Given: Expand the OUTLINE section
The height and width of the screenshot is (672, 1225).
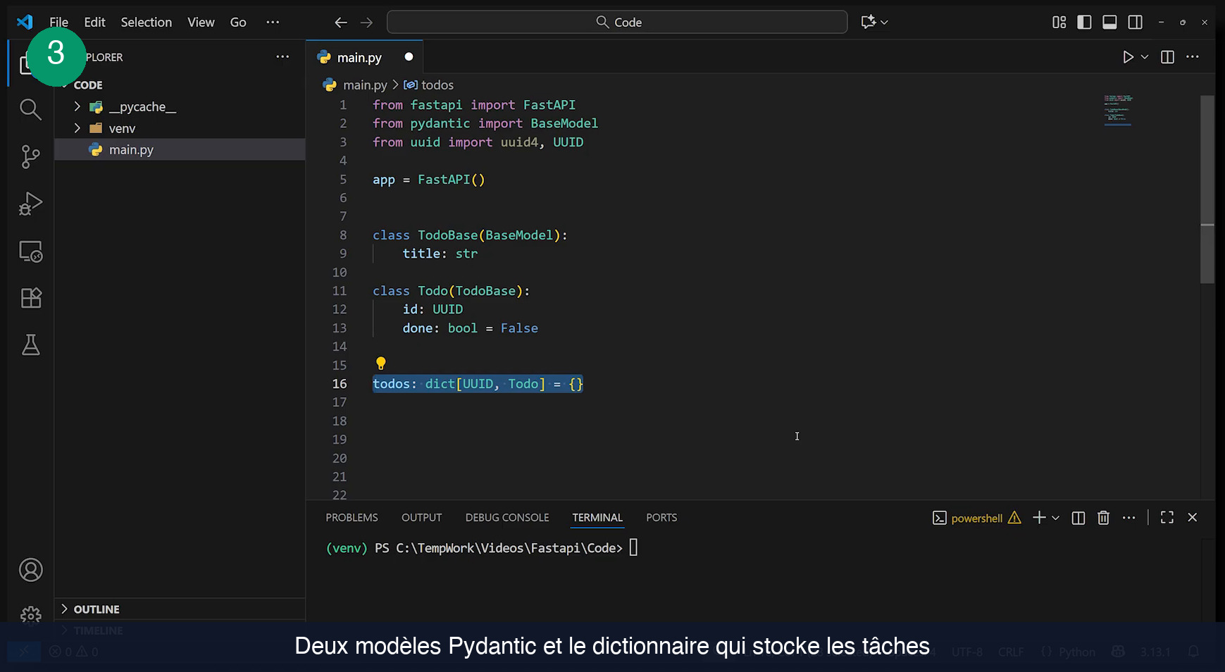Looking at the screenshot, I should click(x=97, y=609).
